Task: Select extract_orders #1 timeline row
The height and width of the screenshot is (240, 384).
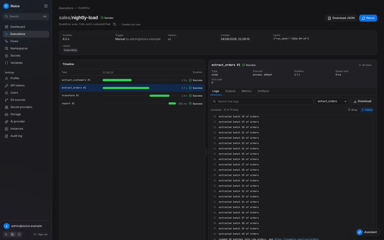Action: 132,88
